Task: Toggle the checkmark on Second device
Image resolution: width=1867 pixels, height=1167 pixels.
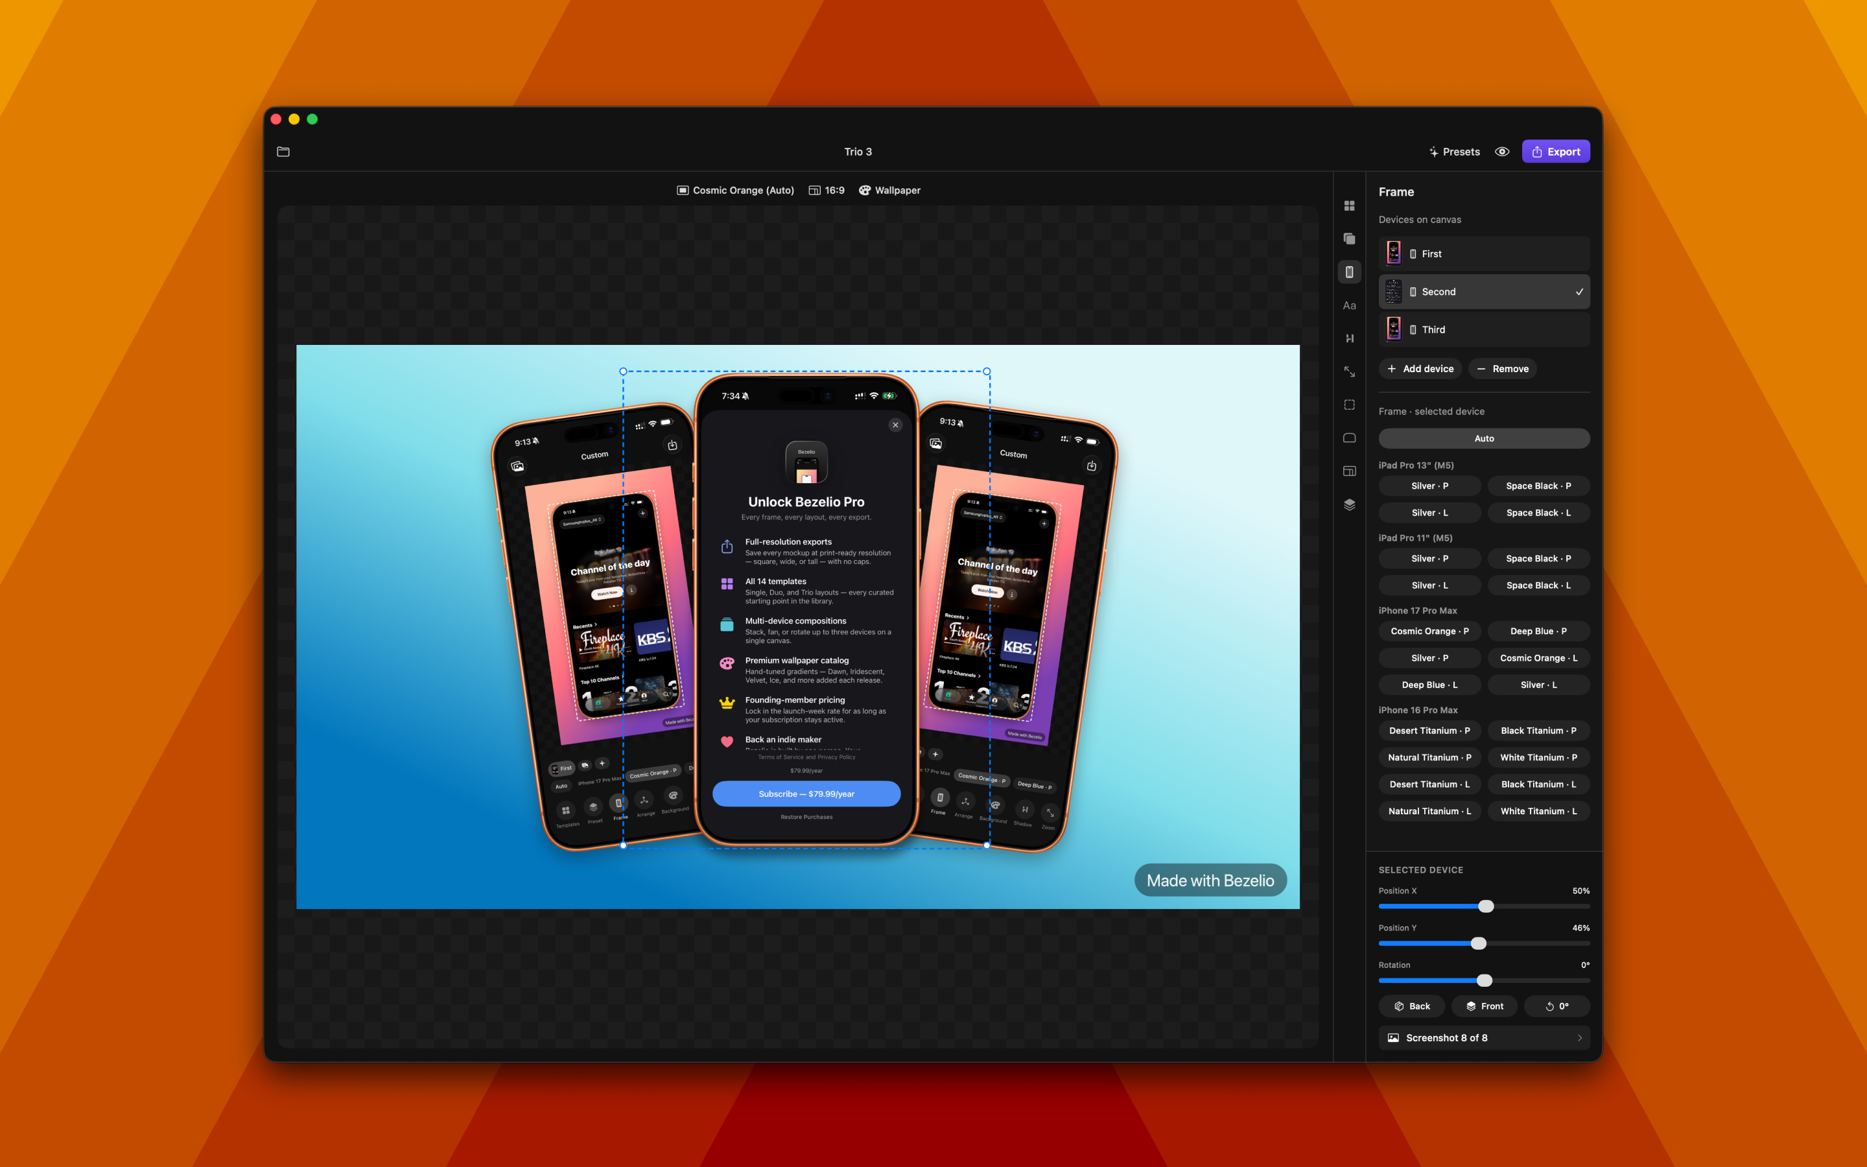Action: tap(1579, 292)
